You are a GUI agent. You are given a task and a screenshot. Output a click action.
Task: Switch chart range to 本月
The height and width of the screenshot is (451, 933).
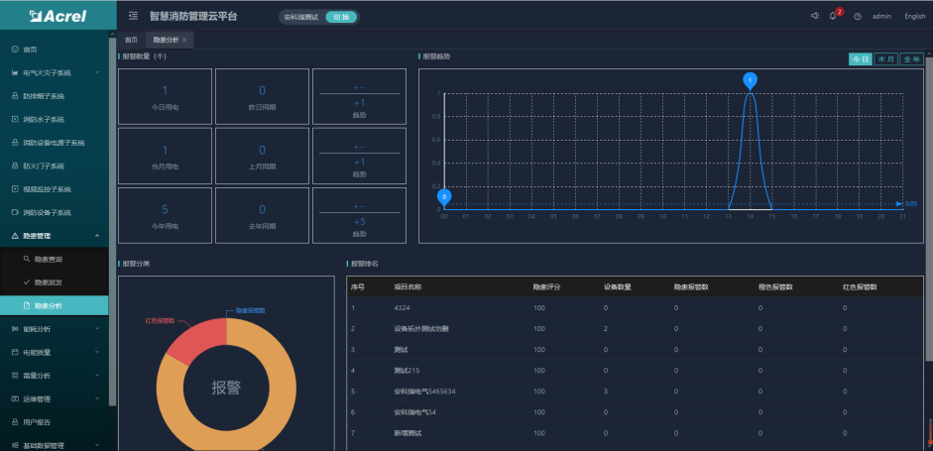[884, 59]
